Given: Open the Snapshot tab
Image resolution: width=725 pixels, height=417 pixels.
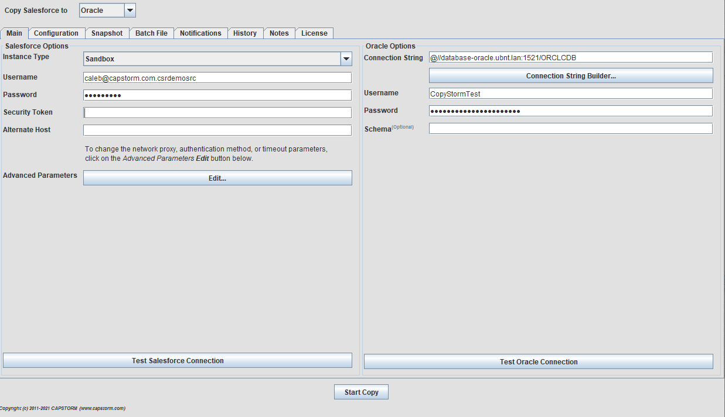Looking at the screenshot, I should (x=107, y=33).
